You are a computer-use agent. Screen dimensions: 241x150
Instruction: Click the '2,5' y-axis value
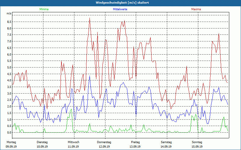pyautogui.click(x=9, y=100)
